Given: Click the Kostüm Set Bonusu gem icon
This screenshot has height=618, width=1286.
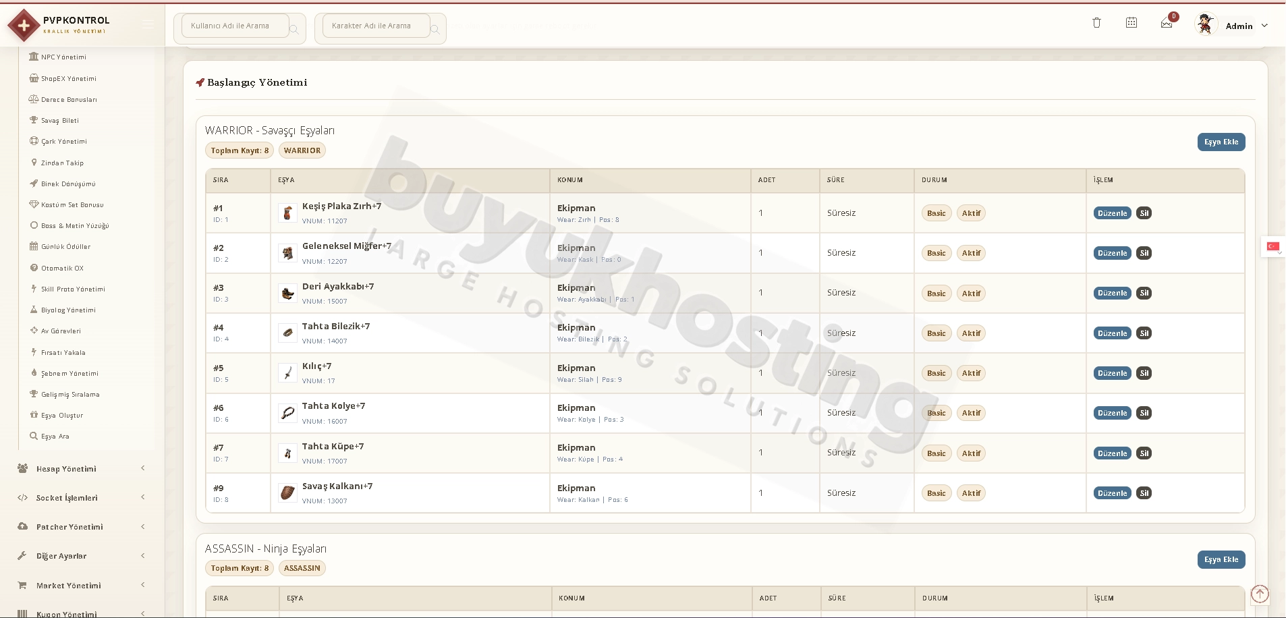Looking at the screenshot, I should pos(34,204).
